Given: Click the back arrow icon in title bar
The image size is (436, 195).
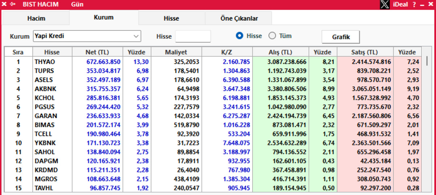Looking at the screenshot, I should (x=13, y=5).
